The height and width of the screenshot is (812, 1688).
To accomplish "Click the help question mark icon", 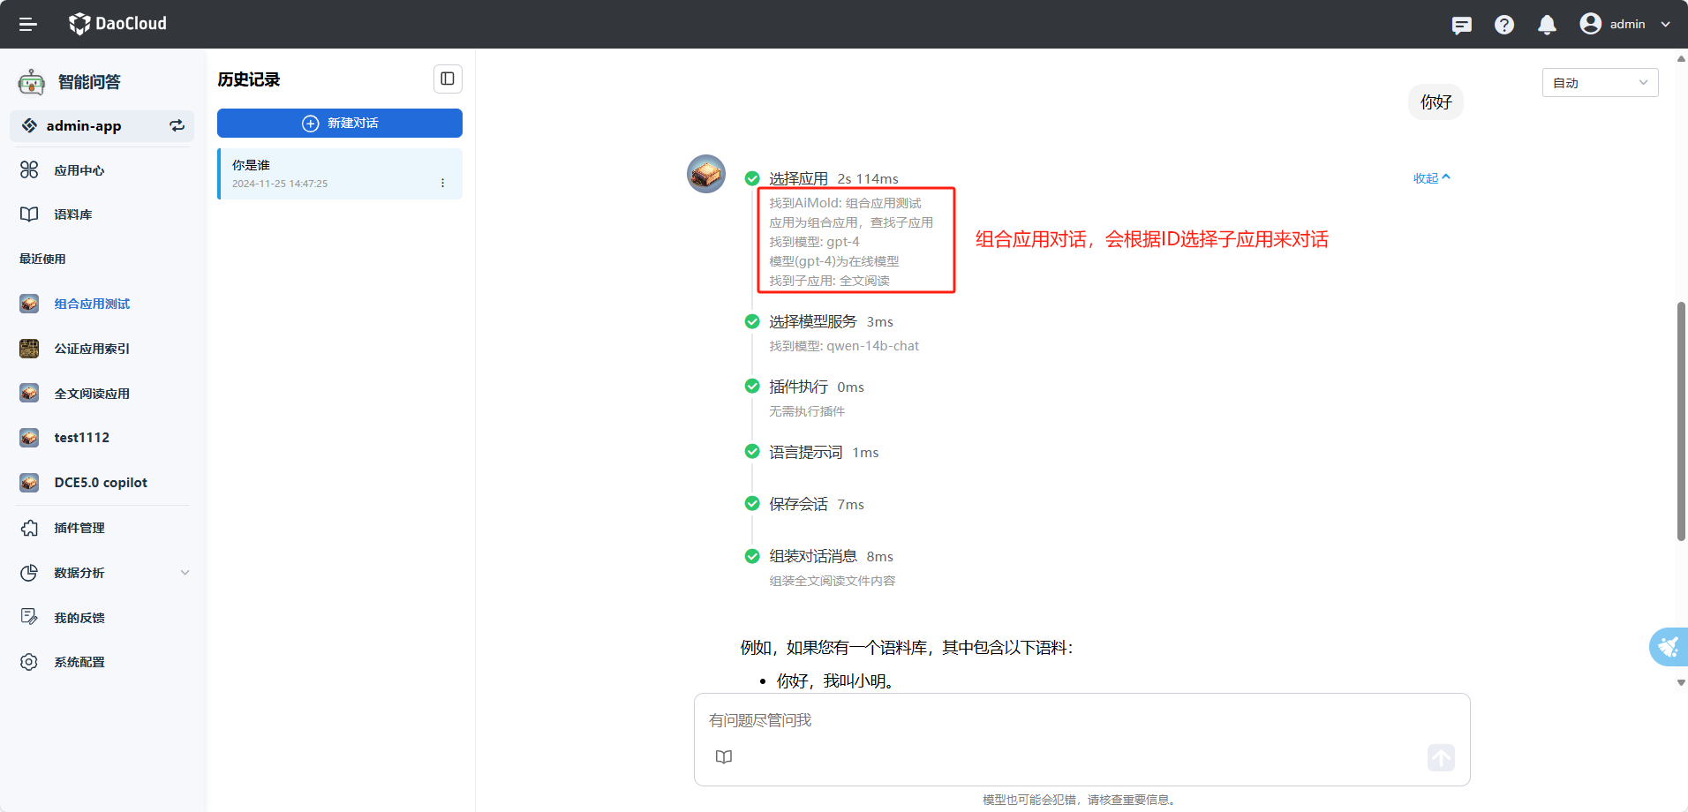I will pyautogui.click(x=1503, y=25).
